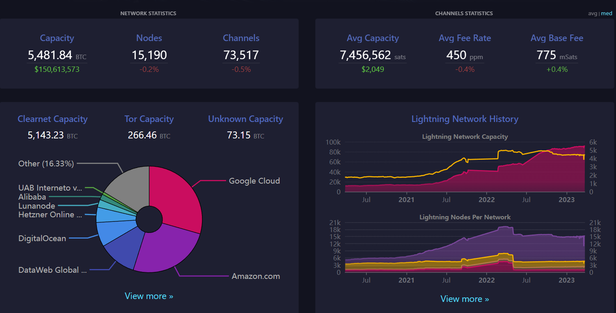This screenshot has height=313, width=616.
Task: Click the Clearnet Capacity heading
Action: pyautogui.click(x=53, y=119)
